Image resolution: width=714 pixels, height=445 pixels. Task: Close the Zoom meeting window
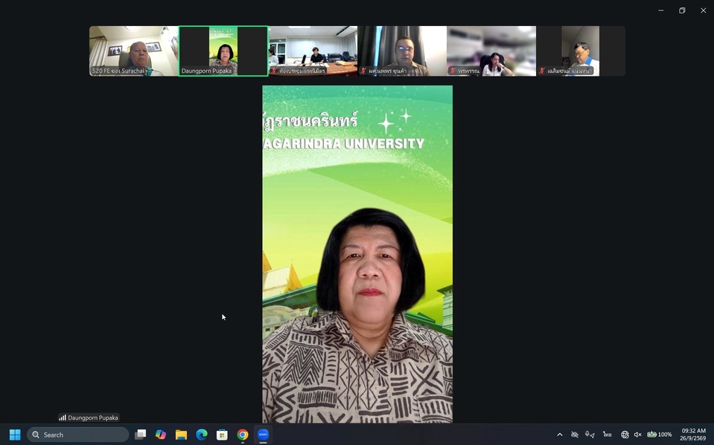pyautogui.click(x=703, y=10)
